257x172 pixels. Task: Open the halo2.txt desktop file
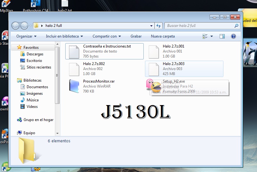tap(65, 6)
